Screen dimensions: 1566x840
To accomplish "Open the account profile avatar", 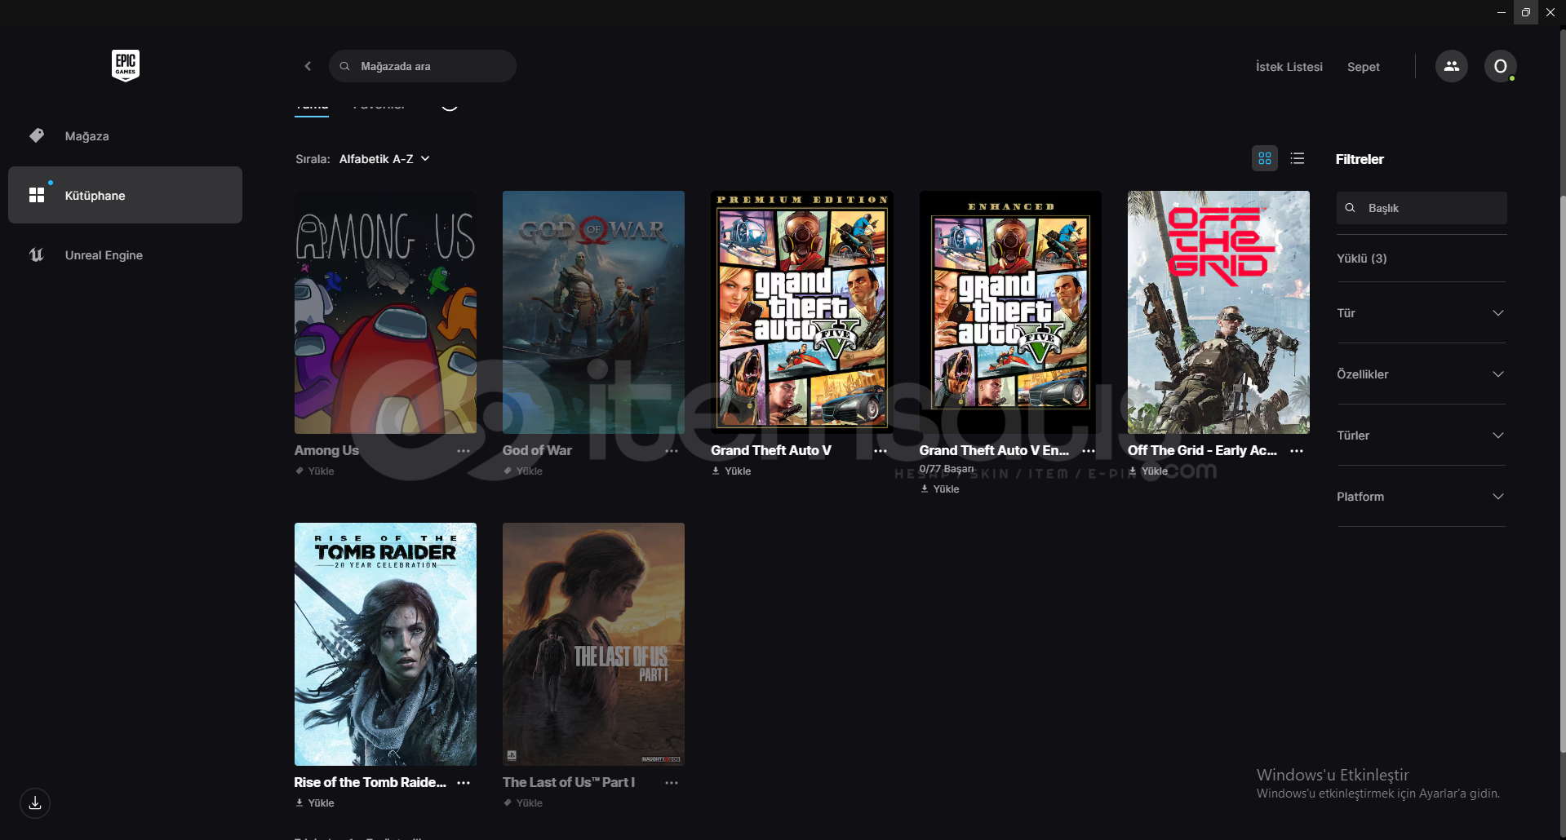I will 1501,66.
